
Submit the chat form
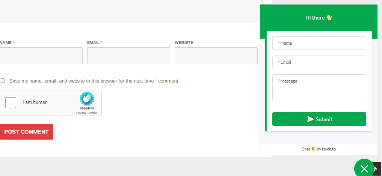pos(319,119)
